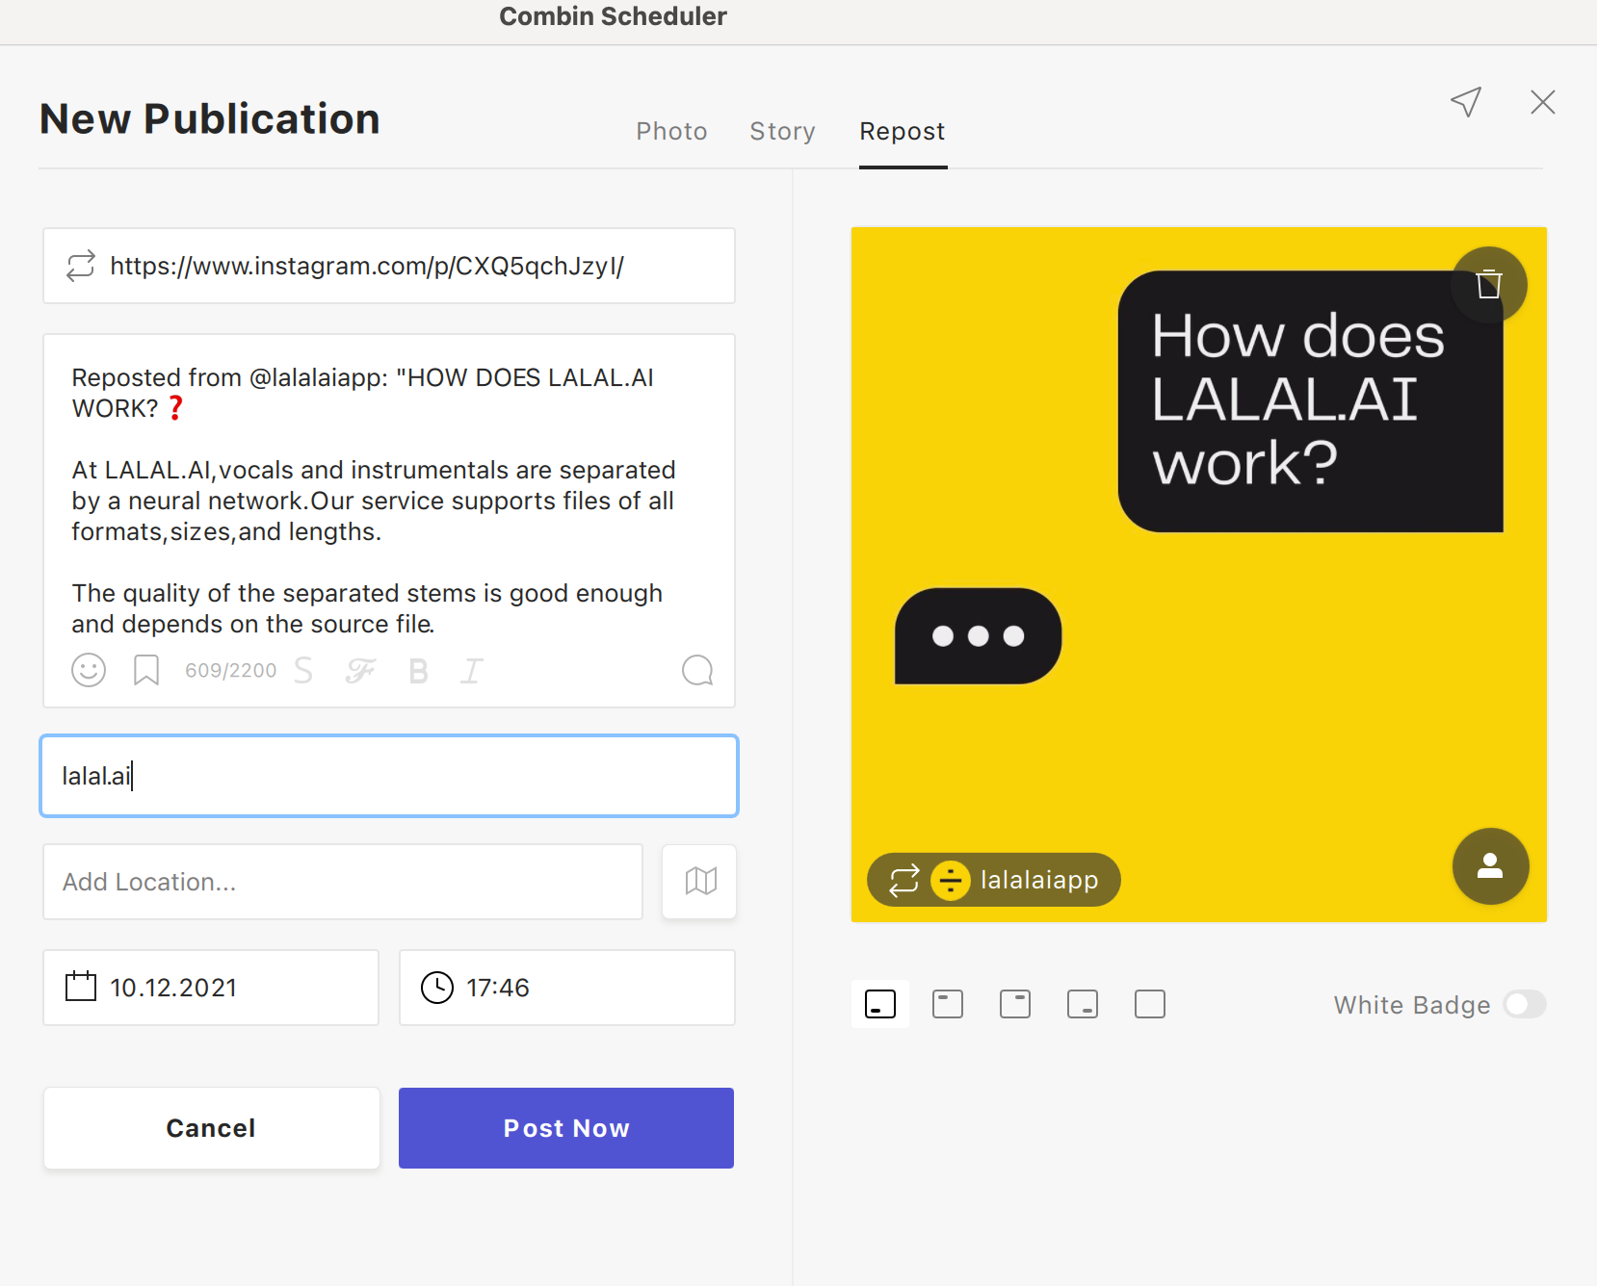Open the date picker showing 10.12.2021
This screenshot has height=1286, width=1597.
coord(211,988)
